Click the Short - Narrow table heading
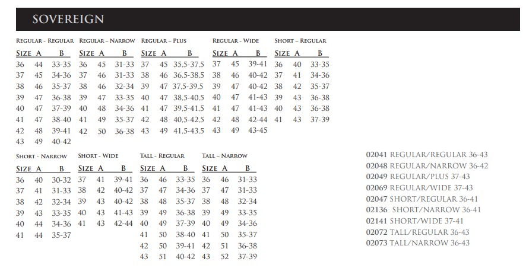This screenshot has height=268, width=526. coord(42,156)
